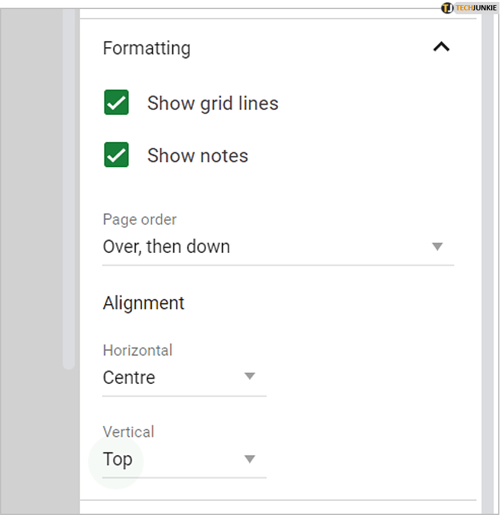Collapse the Formatting section chevron

tap(441, 47)
